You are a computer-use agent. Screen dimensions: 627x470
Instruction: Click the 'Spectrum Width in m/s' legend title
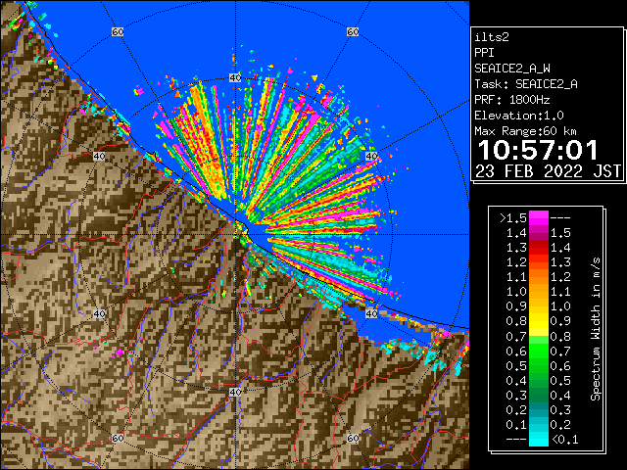click(596, 329)
